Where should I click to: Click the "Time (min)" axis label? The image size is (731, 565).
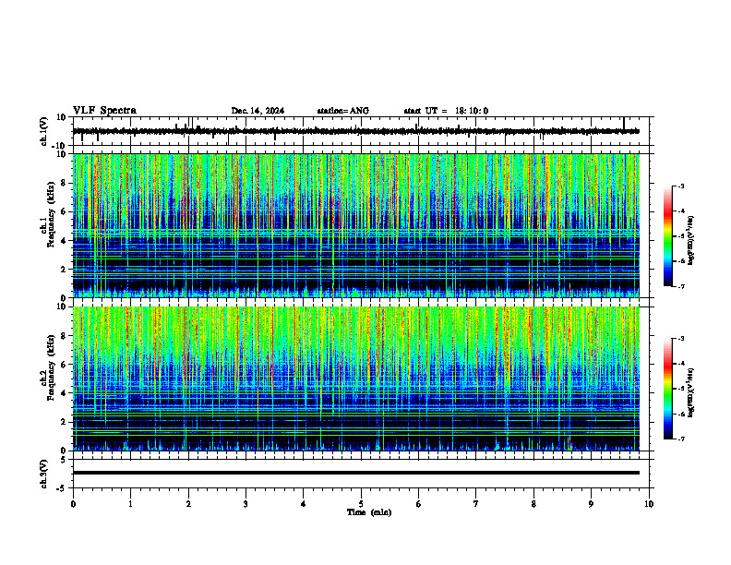(369, 512)
